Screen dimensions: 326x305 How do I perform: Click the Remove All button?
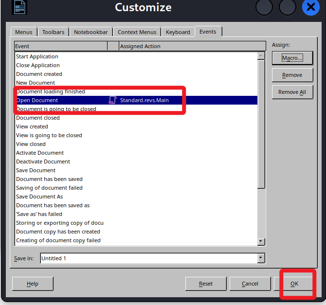click(x=292, y=92)
